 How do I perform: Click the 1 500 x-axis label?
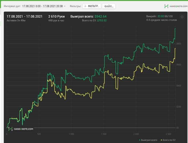point(104,134)
